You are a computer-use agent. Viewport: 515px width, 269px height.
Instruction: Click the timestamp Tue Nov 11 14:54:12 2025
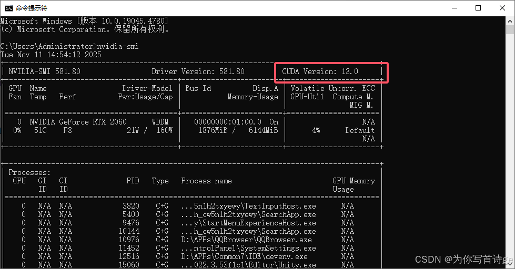coord(51,55)
